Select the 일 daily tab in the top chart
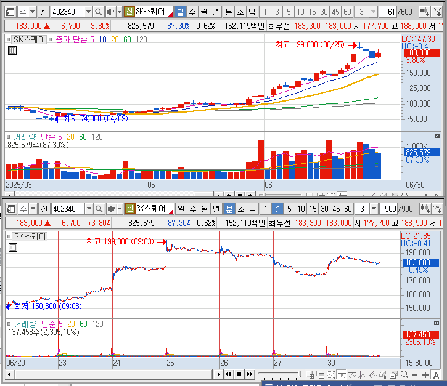The width and height of the screenshot is (447, 386). tap(181, 12)
